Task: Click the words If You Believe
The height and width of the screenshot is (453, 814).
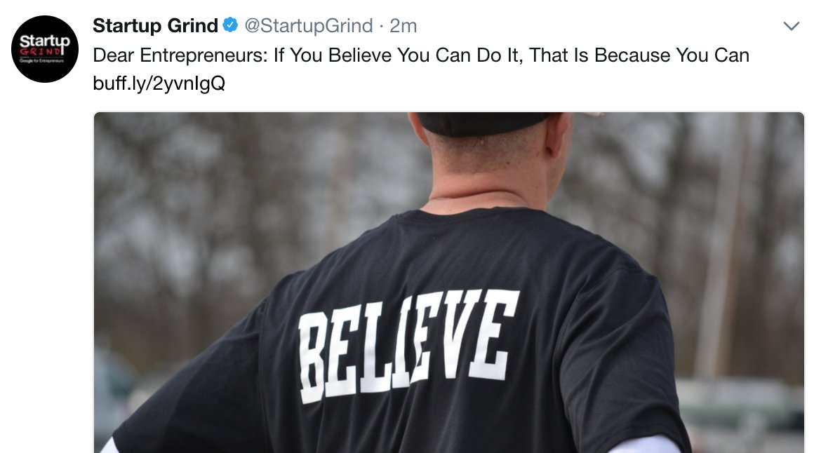Action: [x=332, y=55]
